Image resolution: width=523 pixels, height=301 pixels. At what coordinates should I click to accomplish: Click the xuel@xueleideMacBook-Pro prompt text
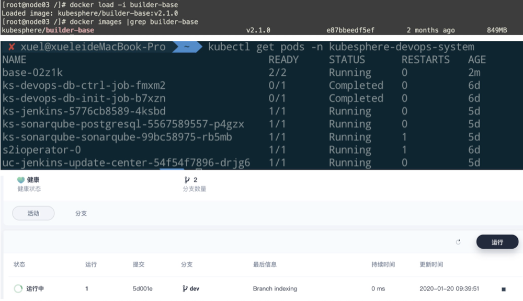93,47
